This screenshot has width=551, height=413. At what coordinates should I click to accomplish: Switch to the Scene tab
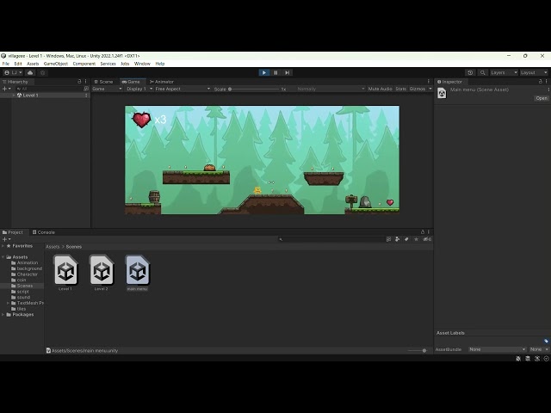[103, 82]
